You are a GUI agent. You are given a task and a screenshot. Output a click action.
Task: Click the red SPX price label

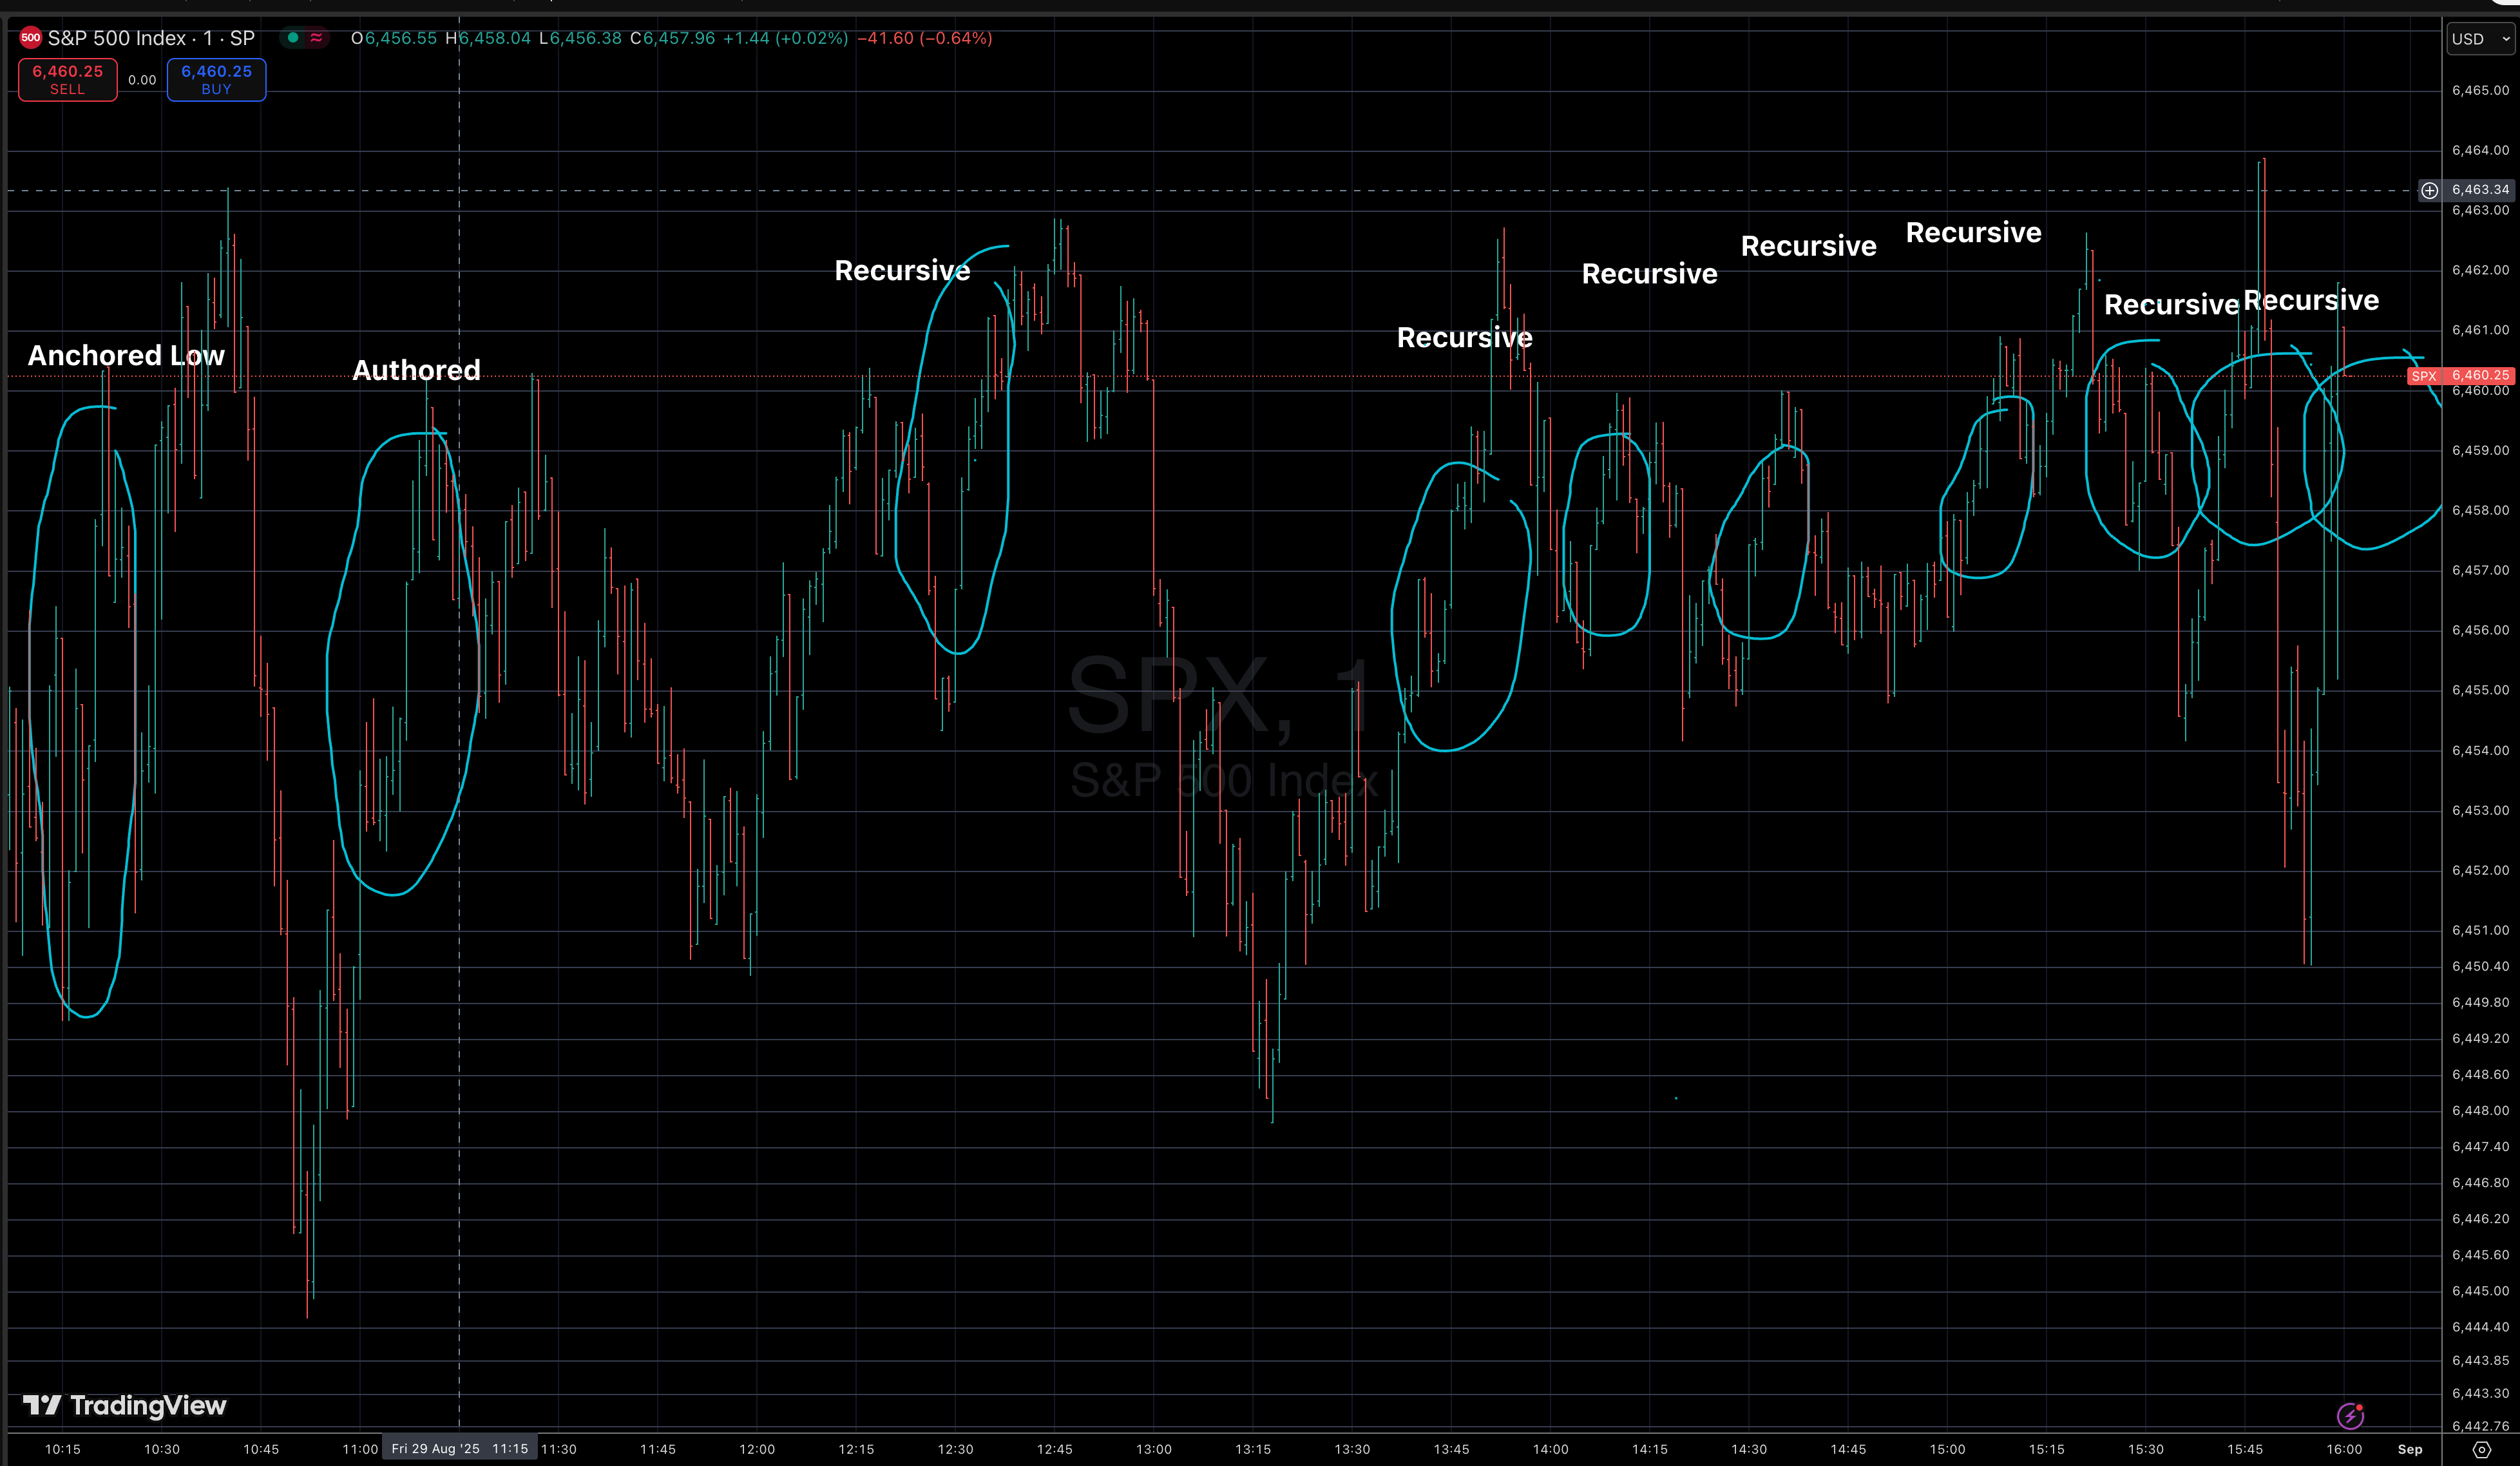tap(2423, 376)
